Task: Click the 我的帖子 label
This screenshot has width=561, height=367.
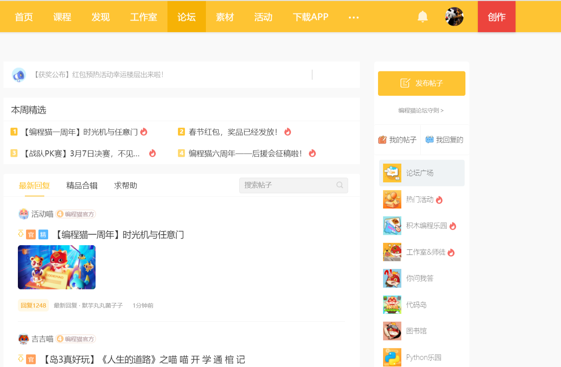Action: tap(403, 140)
